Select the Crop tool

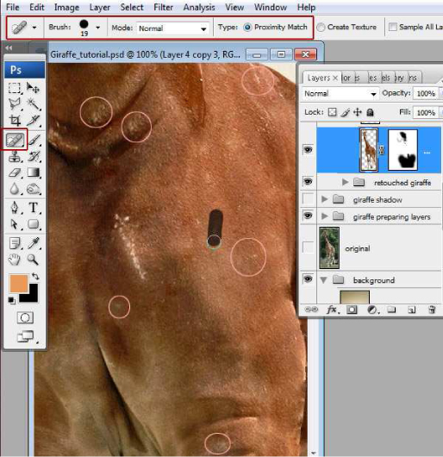pyautogui.click(x=15, y=120)
